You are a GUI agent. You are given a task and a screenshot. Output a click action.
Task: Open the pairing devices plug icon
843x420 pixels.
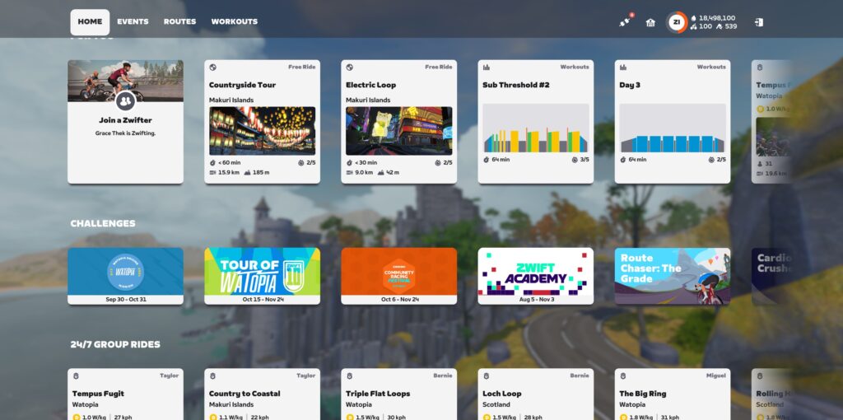pos(625,22)
